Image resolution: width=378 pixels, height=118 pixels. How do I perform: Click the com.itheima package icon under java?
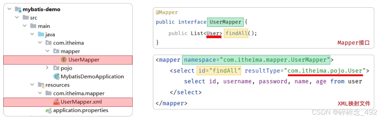point(49,43)
